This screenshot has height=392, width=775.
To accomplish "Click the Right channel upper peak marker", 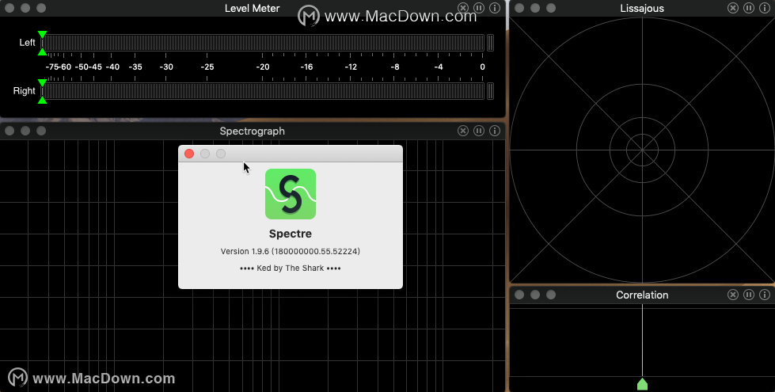I will 43,82.
